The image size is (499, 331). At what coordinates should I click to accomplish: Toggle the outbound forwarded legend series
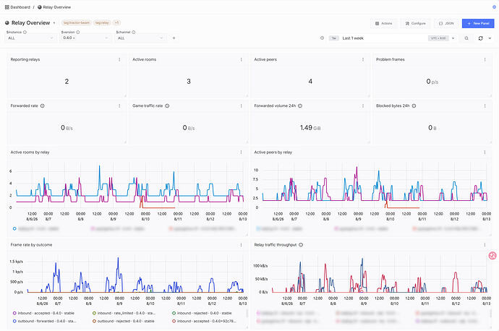point(44,321)
